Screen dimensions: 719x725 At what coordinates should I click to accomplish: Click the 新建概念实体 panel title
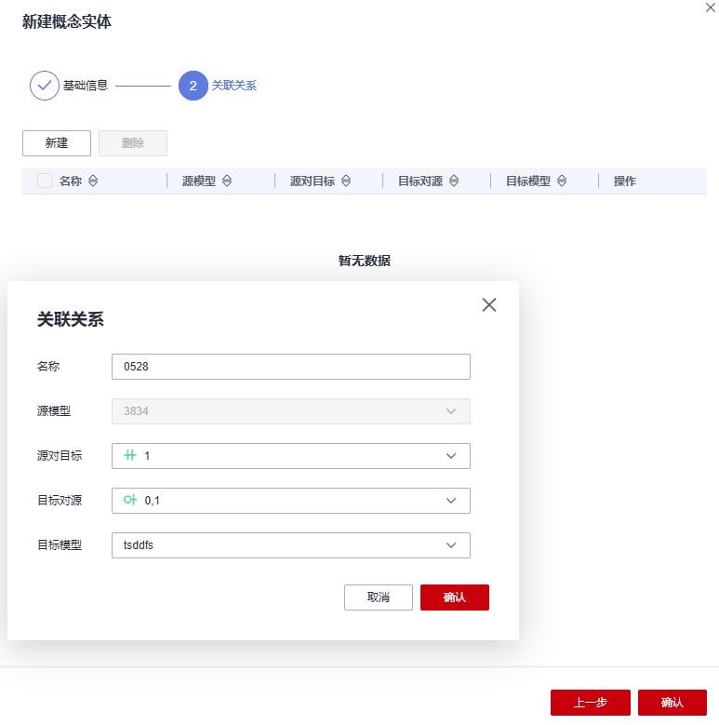(x=67, y=21)
